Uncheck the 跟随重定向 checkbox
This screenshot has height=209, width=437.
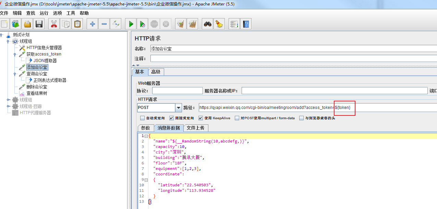(x=172, y=118)
